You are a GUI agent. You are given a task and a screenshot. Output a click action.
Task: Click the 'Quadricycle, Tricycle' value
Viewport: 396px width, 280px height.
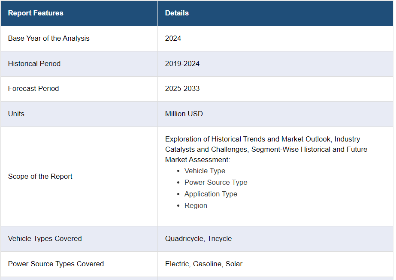coord(198,238)
